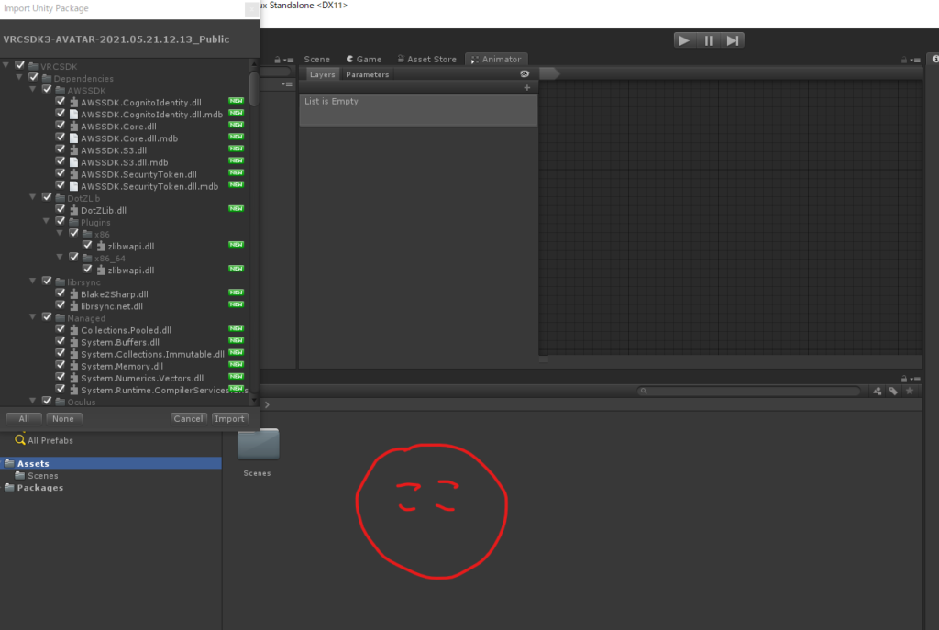The width and height of the screenshot is (939, 630).
Task: Open Search by Label tag icon
Action: click(x=893, y=391)
